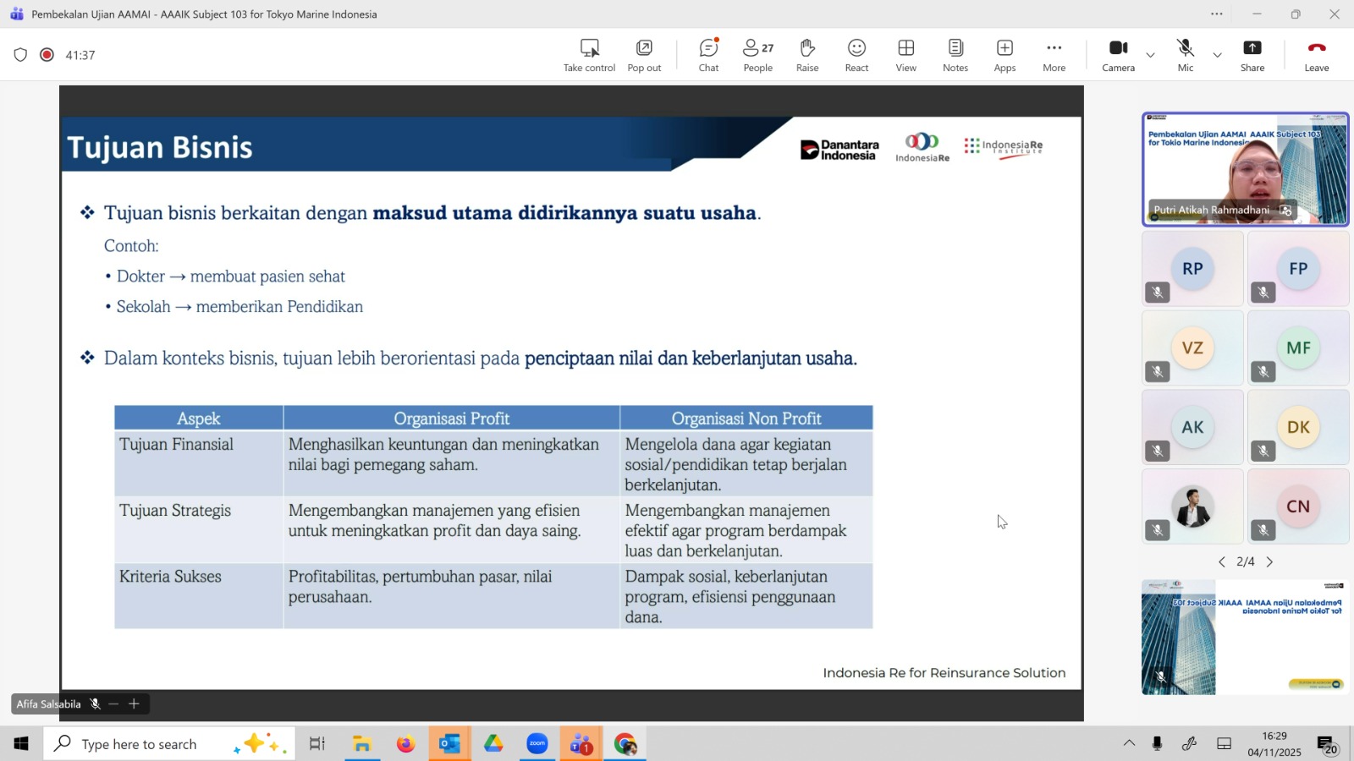Open the More actions menu

[1054, 55]
